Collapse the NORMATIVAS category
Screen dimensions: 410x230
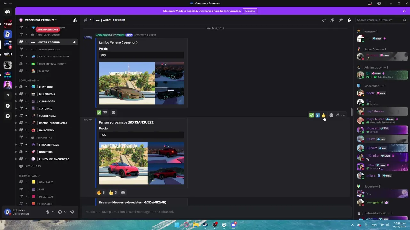[x=29, y=176]
